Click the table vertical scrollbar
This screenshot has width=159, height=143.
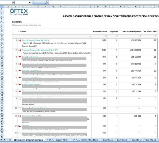(x=157, y=65)
